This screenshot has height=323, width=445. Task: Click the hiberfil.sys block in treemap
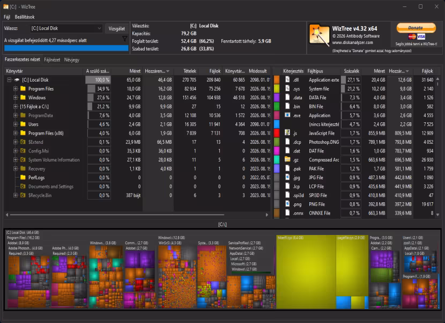point(306,273)
